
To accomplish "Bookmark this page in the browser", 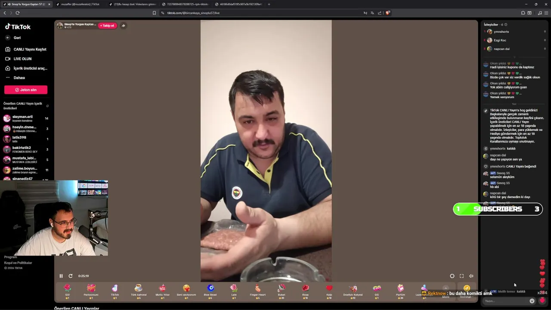I will tap(154, 13).
